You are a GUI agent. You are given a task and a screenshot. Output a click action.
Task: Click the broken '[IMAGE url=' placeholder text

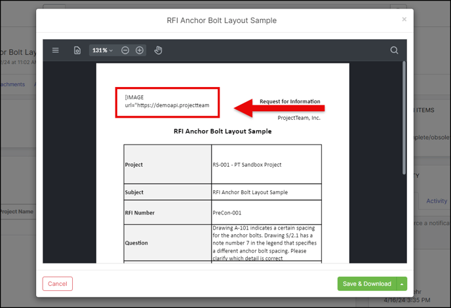click(167, 101)
